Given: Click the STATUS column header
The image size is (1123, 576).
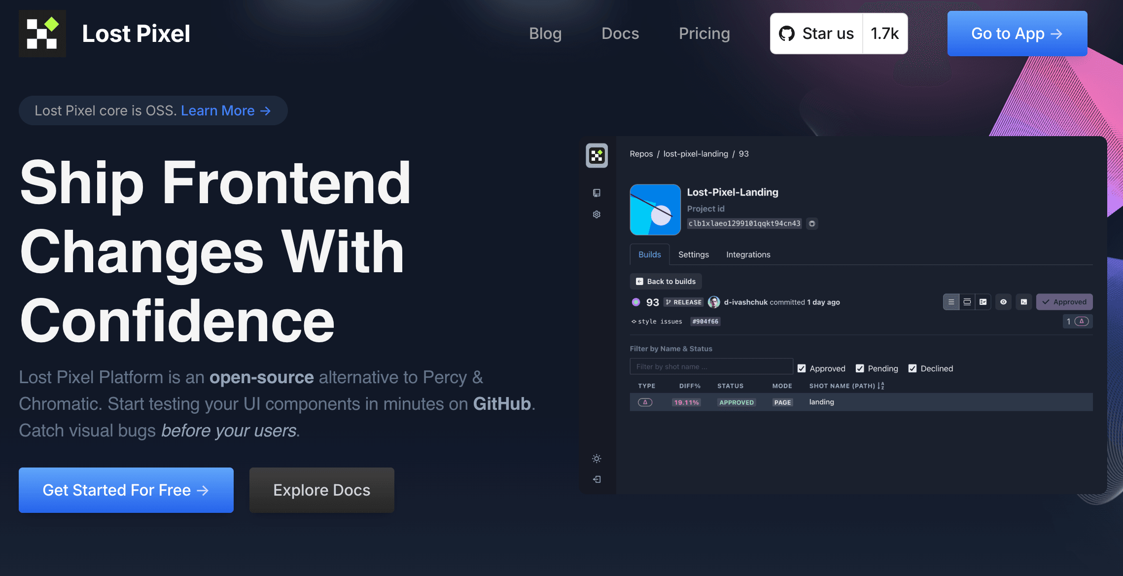Looking at the screenshot, I should (x=730, y=386).
